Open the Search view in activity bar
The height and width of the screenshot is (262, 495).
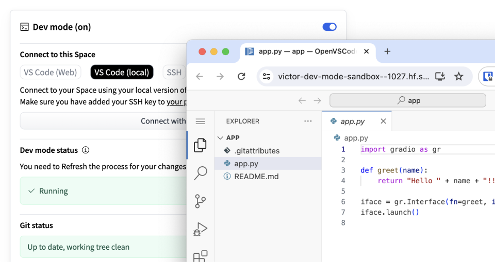tap(201, 173)
